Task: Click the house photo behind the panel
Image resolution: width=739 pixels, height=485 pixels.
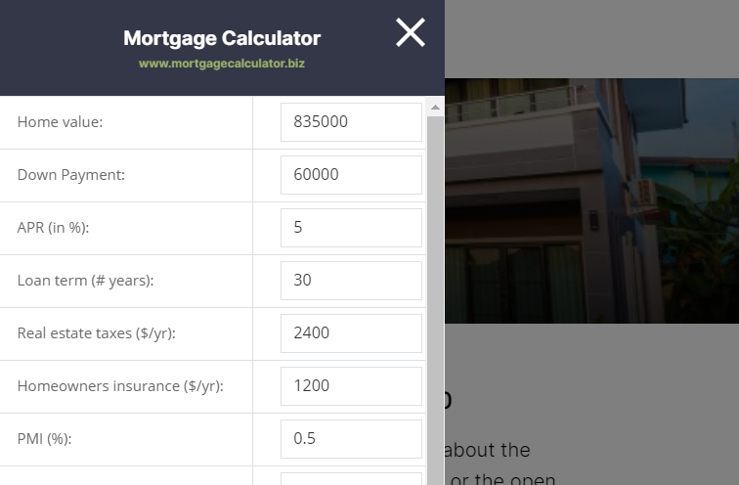Action: [591, 200]
